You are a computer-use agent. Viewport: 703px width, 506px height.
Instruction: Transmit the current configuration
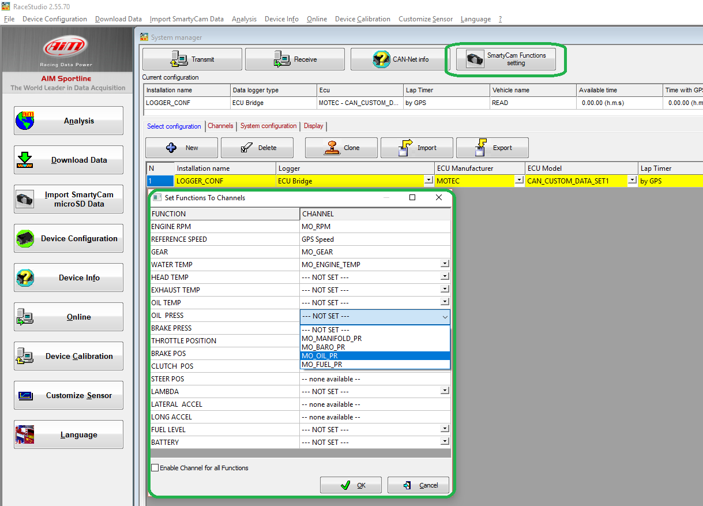pyautogui.click(x=191, y=58)
